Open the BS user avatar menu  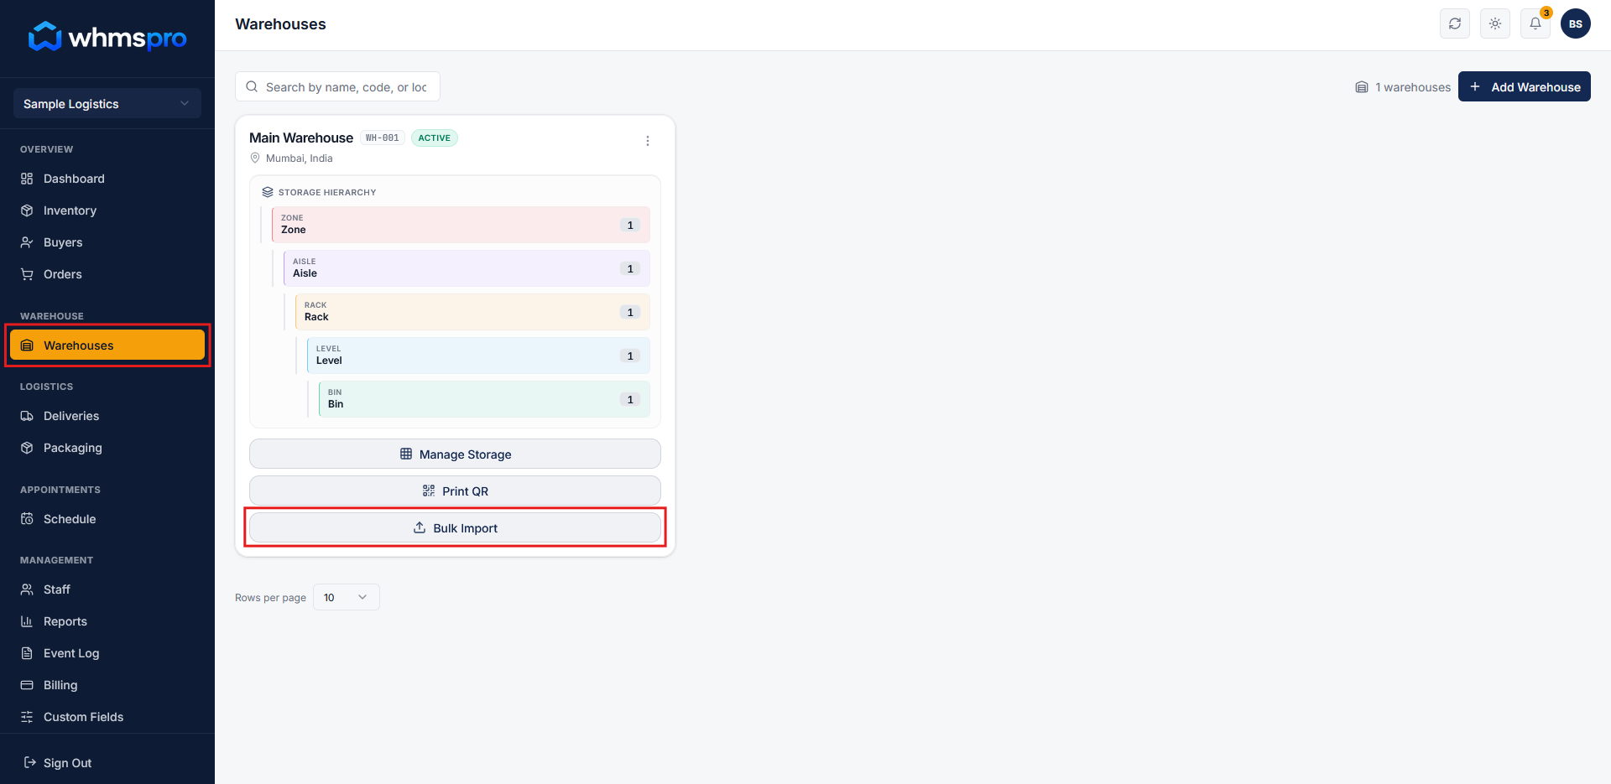point(1576,23)
